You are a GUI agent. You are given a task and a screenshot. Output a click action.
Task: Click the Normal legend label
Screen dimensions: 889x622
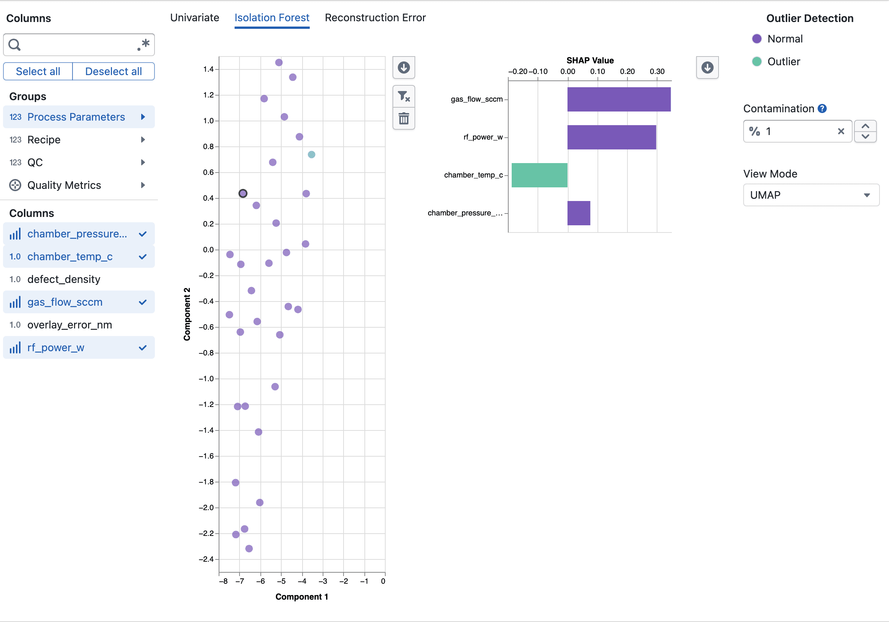point(785,39)
